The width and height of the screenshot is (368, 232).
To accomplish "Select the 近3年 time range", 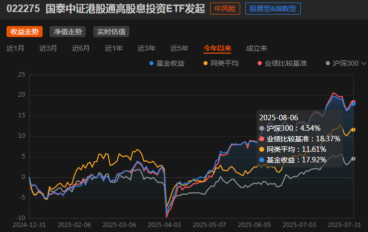I will pos(146,48).
